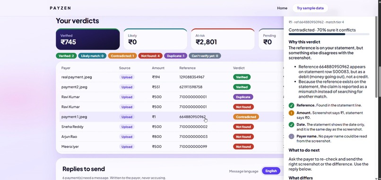Click Upload badge in Sneha Reddy row
This screenshot has width=381, height=180.
127,127
